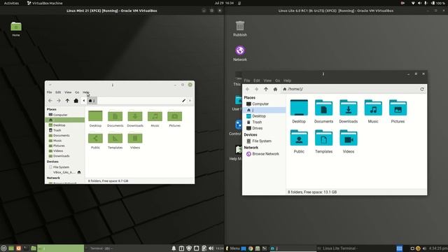
Task: Click Rubbish icon on Linux Lite desktop
Action: [x=240, y=26]
